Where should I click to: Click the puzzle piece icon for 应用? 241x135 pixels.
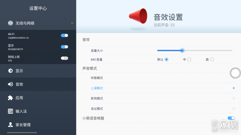10,98
